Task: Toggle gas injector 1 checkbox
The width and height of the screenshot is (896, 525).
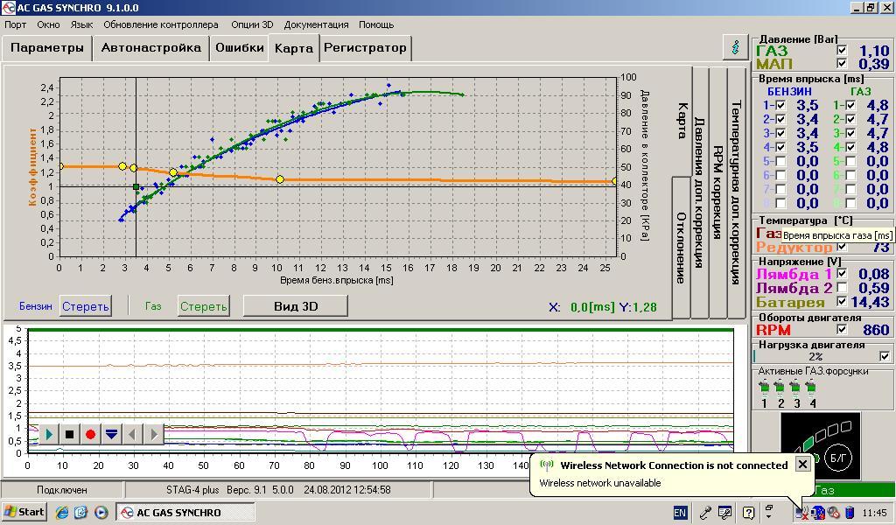Action: coord(850,105)
